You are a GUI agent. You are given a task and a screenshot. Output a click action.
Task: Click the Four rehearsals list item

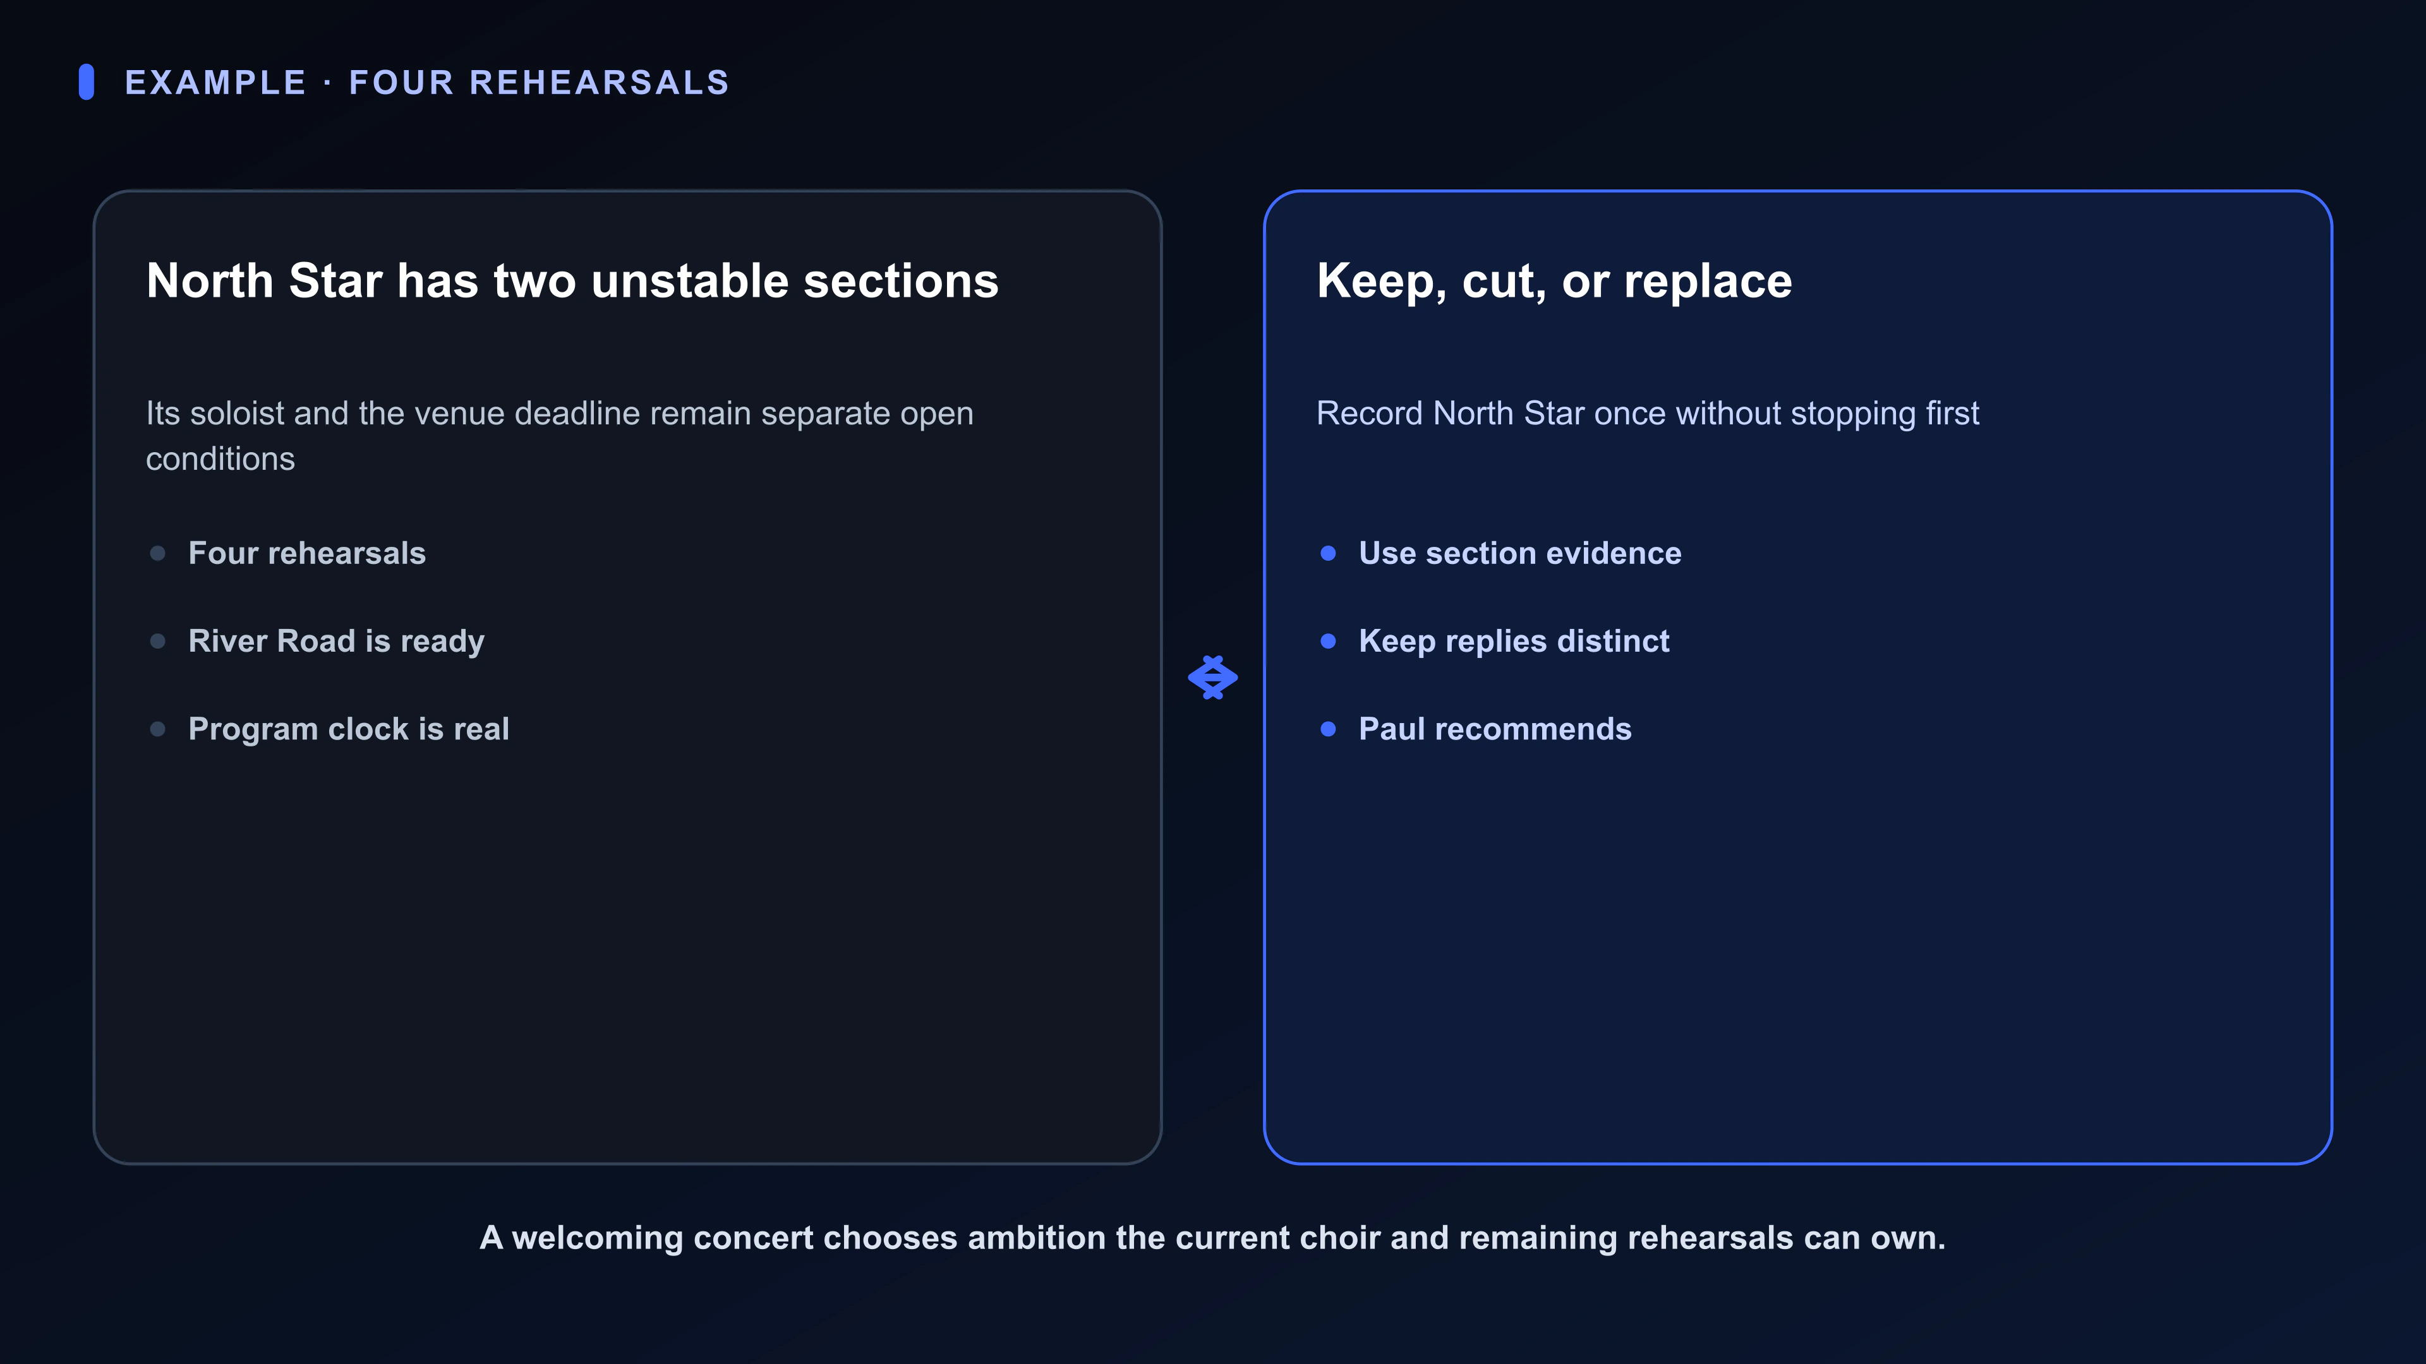307,554
